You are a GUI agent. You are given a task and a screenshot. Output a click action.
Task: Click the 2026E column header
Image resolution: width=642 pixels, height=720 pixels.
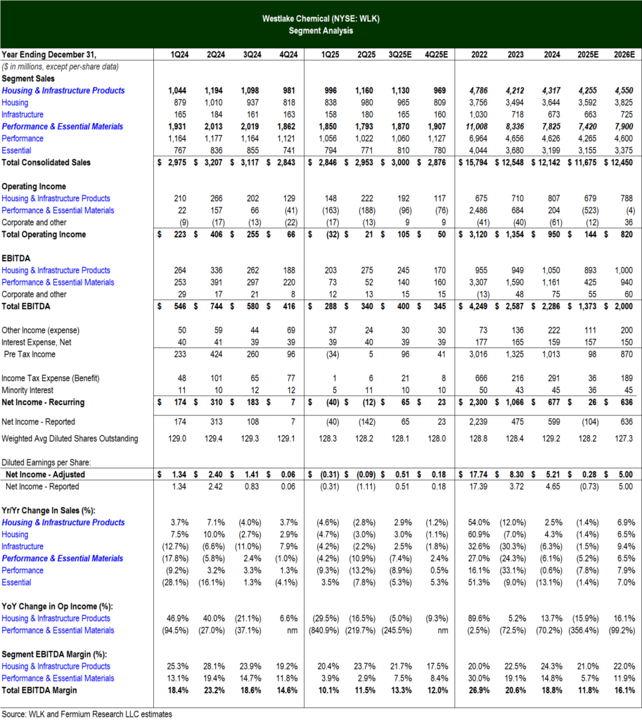click(x=624, y=55)
